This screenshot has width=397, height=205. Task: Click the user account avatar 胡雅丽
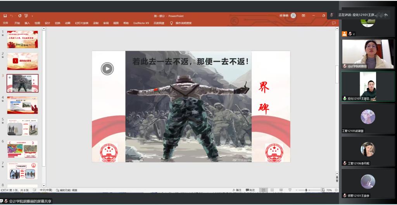pos(293,16)
